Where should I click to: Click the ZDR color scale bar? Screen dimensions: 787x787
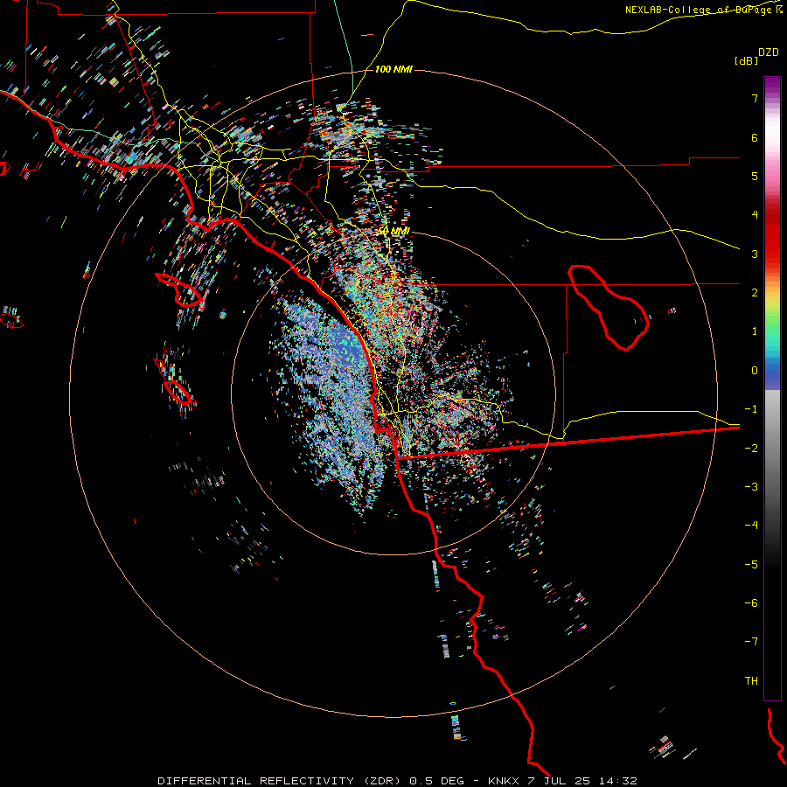(772, 388)
